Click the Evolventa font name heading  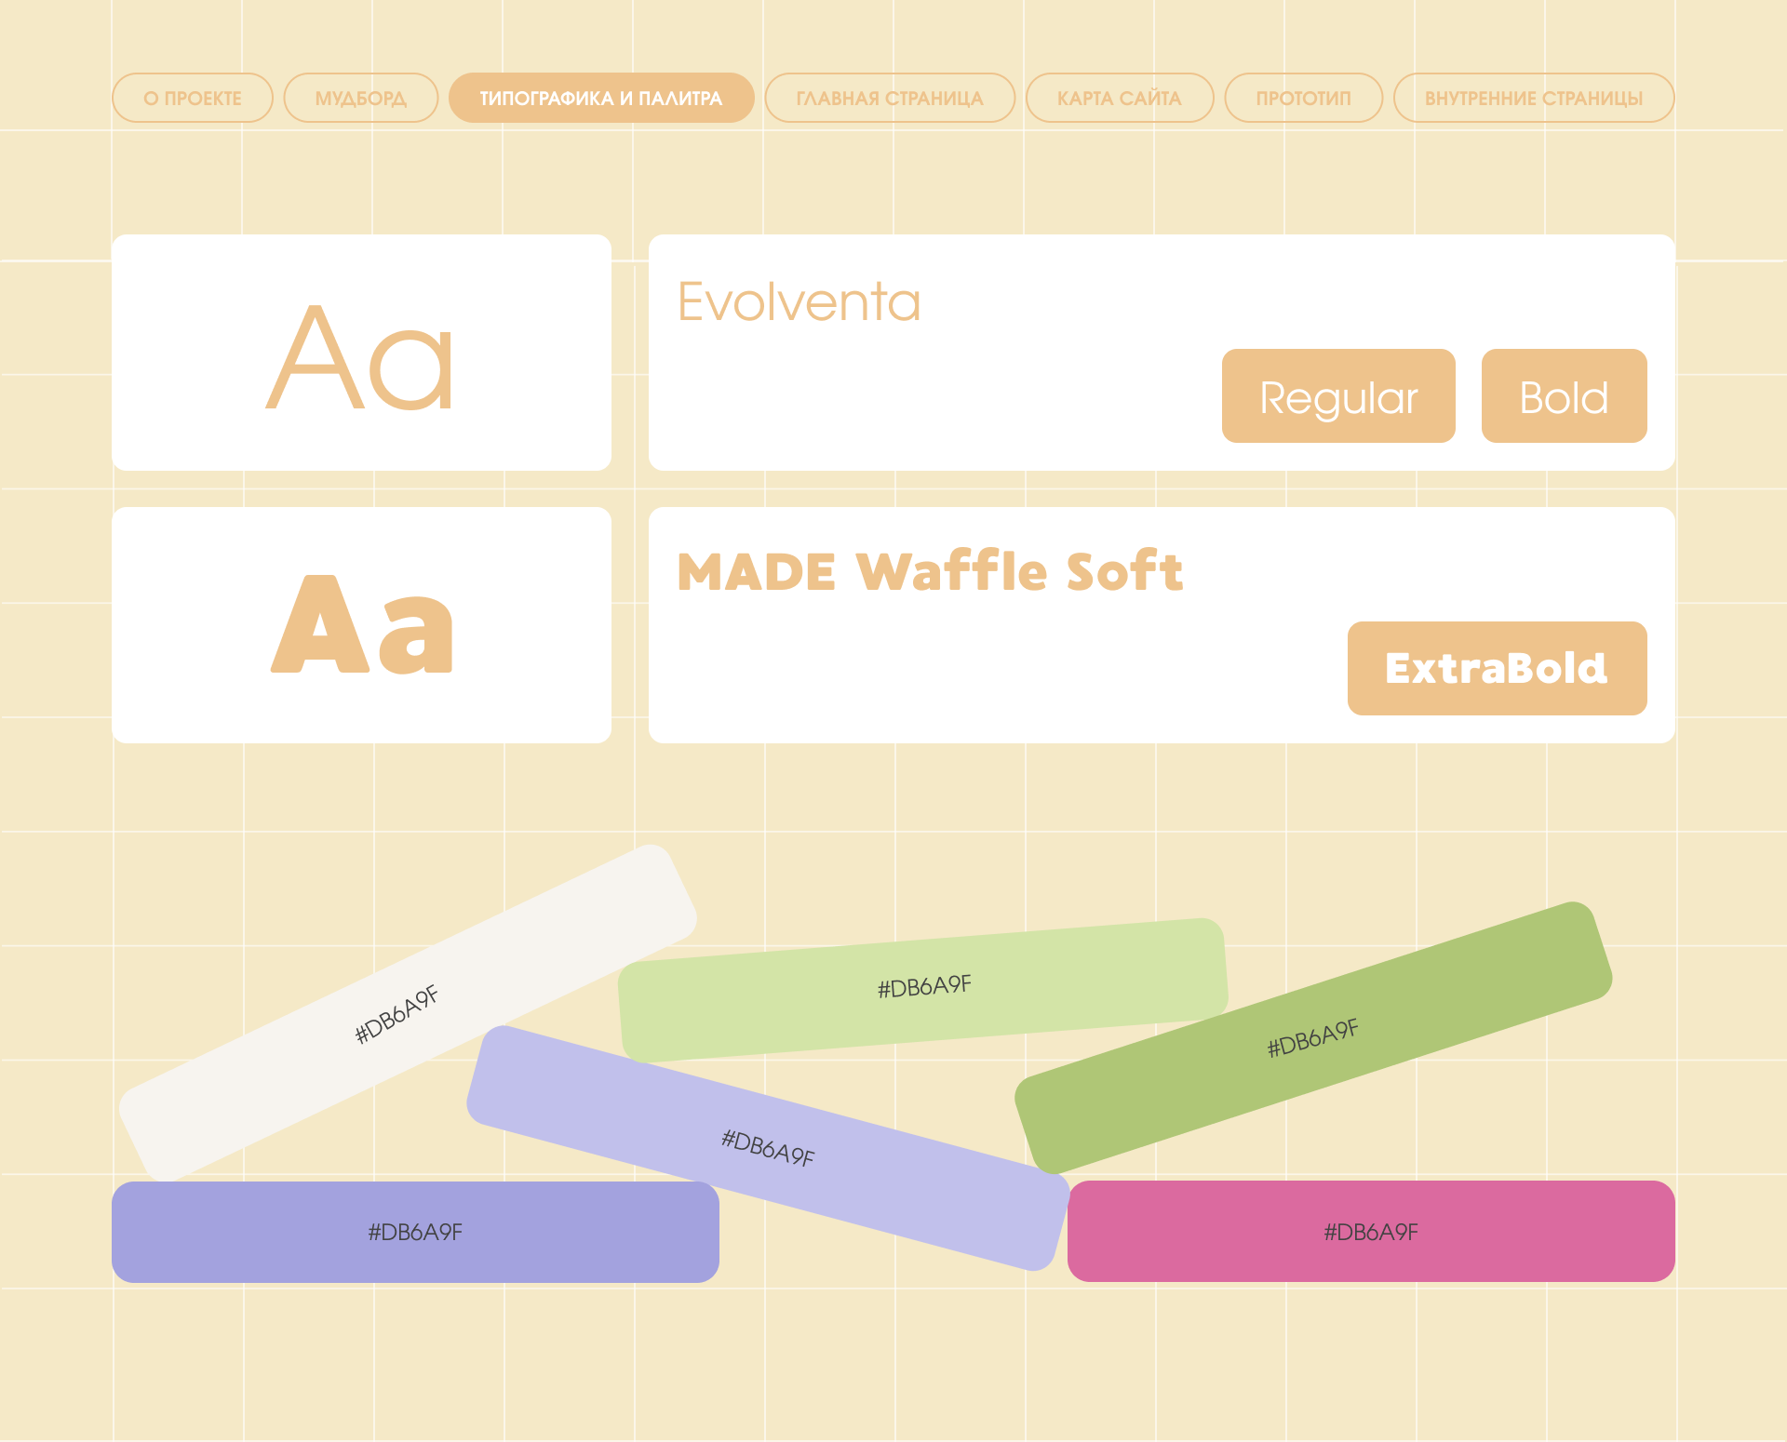[x=799, y=301]
